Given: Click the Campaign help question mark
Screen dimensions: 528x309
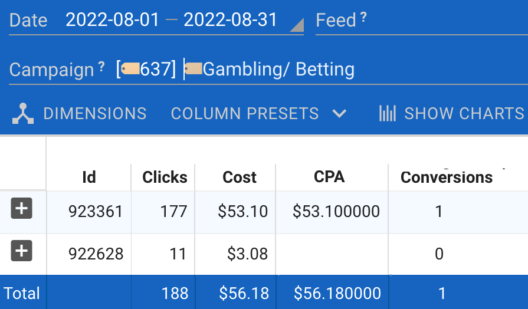Looking at the screenshot, I should (101, 67).
